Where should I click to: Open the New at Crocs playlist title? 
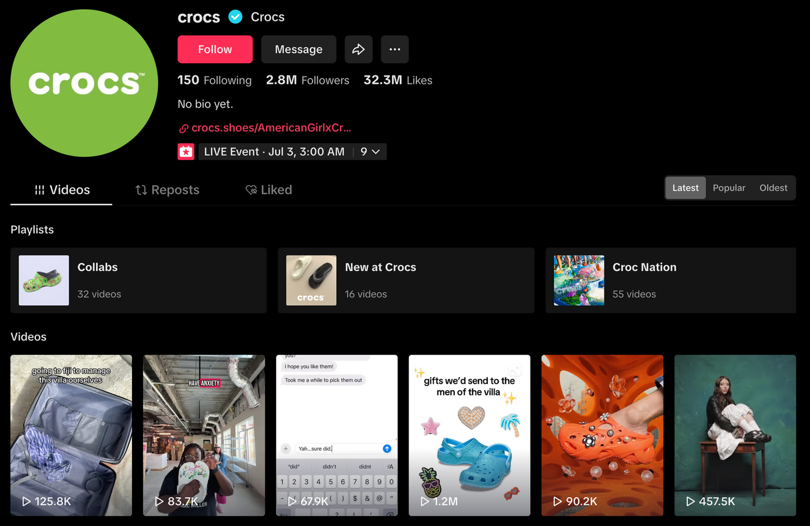381,267
